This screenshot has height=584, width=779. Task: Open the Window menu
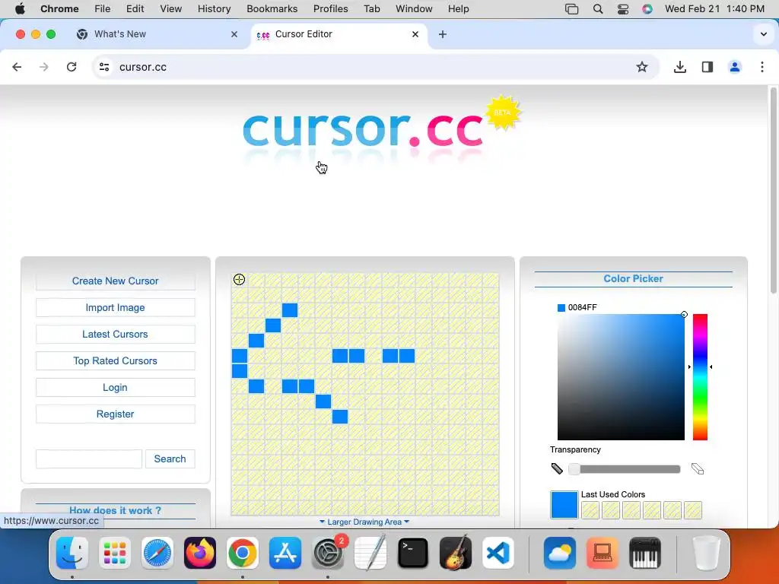click(x=414, y=9)
